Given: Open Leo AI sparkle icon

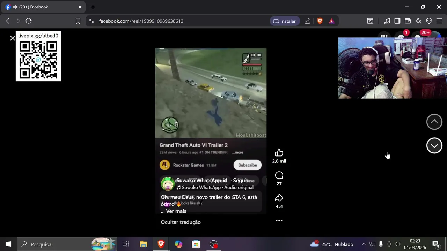Looking at the screenshot, I should 418,21.
